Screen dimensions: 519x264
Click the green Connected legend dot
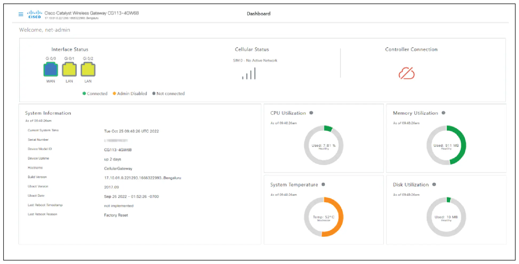pos(84,94)
